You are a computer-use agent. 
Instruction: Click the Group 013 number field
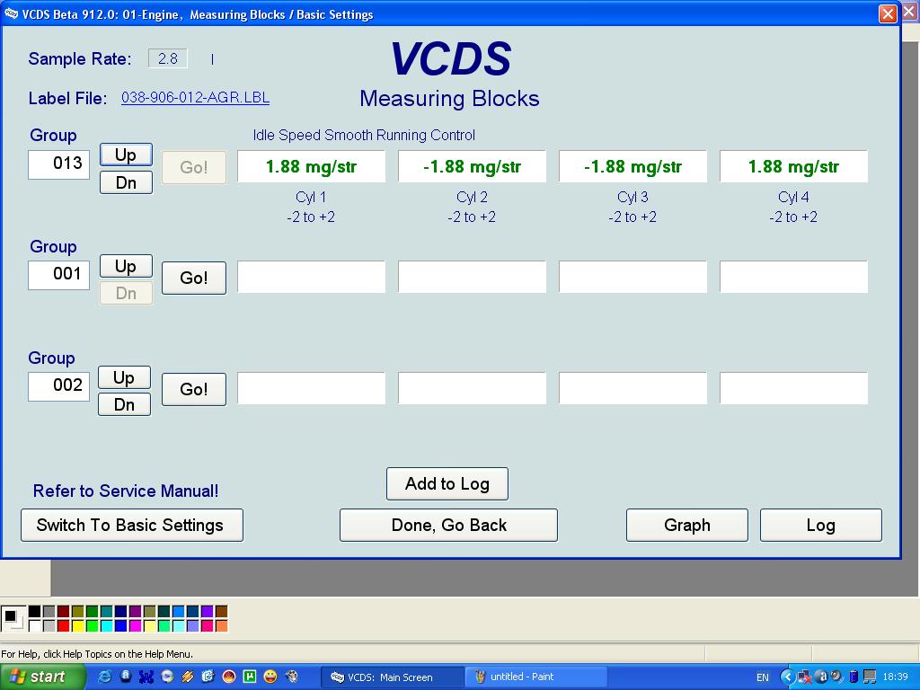pyautogui.click(x=58, y=164)
